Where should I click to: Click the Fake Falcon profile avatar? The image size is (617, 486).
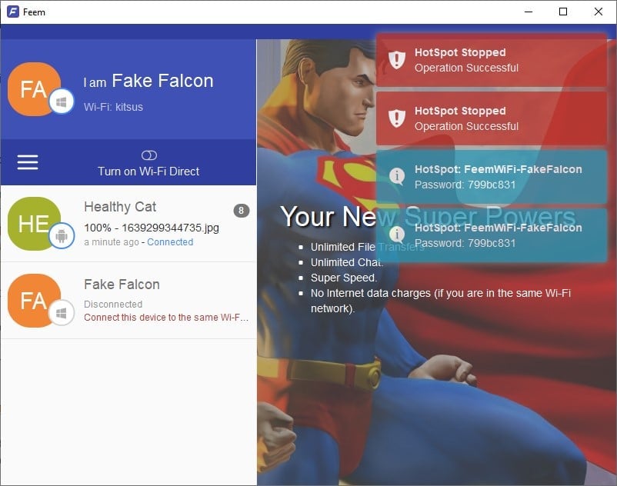tap(32, 88)
